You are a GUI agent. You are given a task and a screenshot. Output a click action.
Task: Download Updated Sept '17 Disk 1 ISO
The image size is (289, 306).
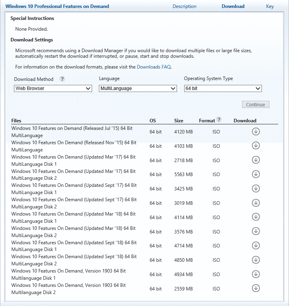pos(256,188)
